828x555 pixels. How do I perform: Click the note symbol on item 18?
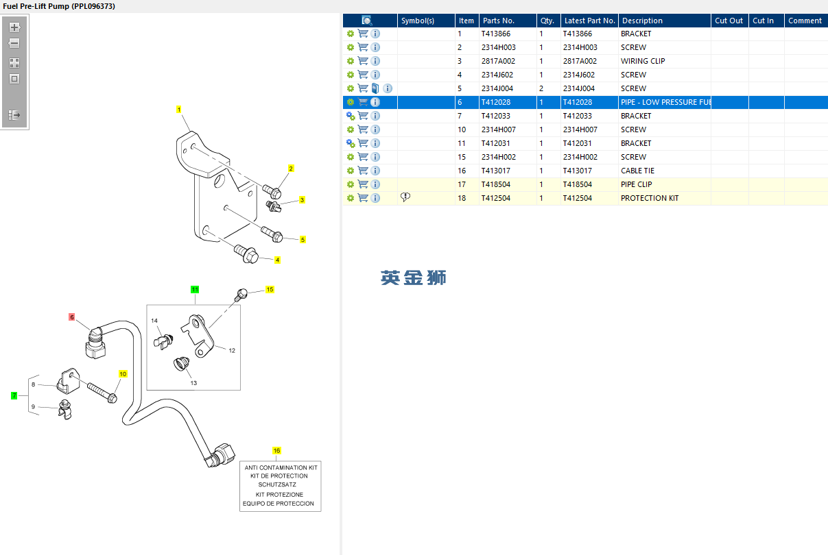click(405, 197)
